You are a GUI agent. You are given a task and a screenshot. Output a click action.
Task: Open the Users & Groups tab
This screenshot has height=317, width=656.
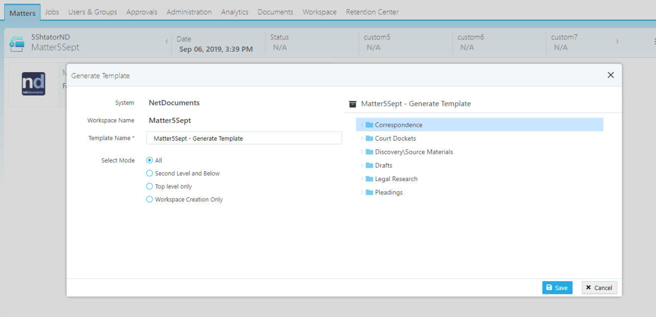[x=93, y=12]
